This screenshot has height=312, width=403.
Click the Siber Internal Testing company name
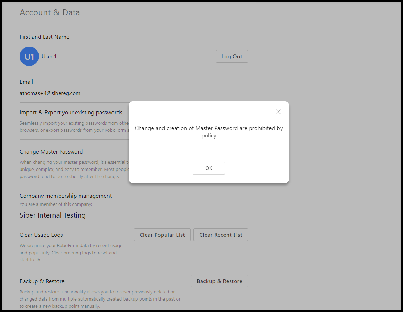pyautogui.click(x=52, y=215)
